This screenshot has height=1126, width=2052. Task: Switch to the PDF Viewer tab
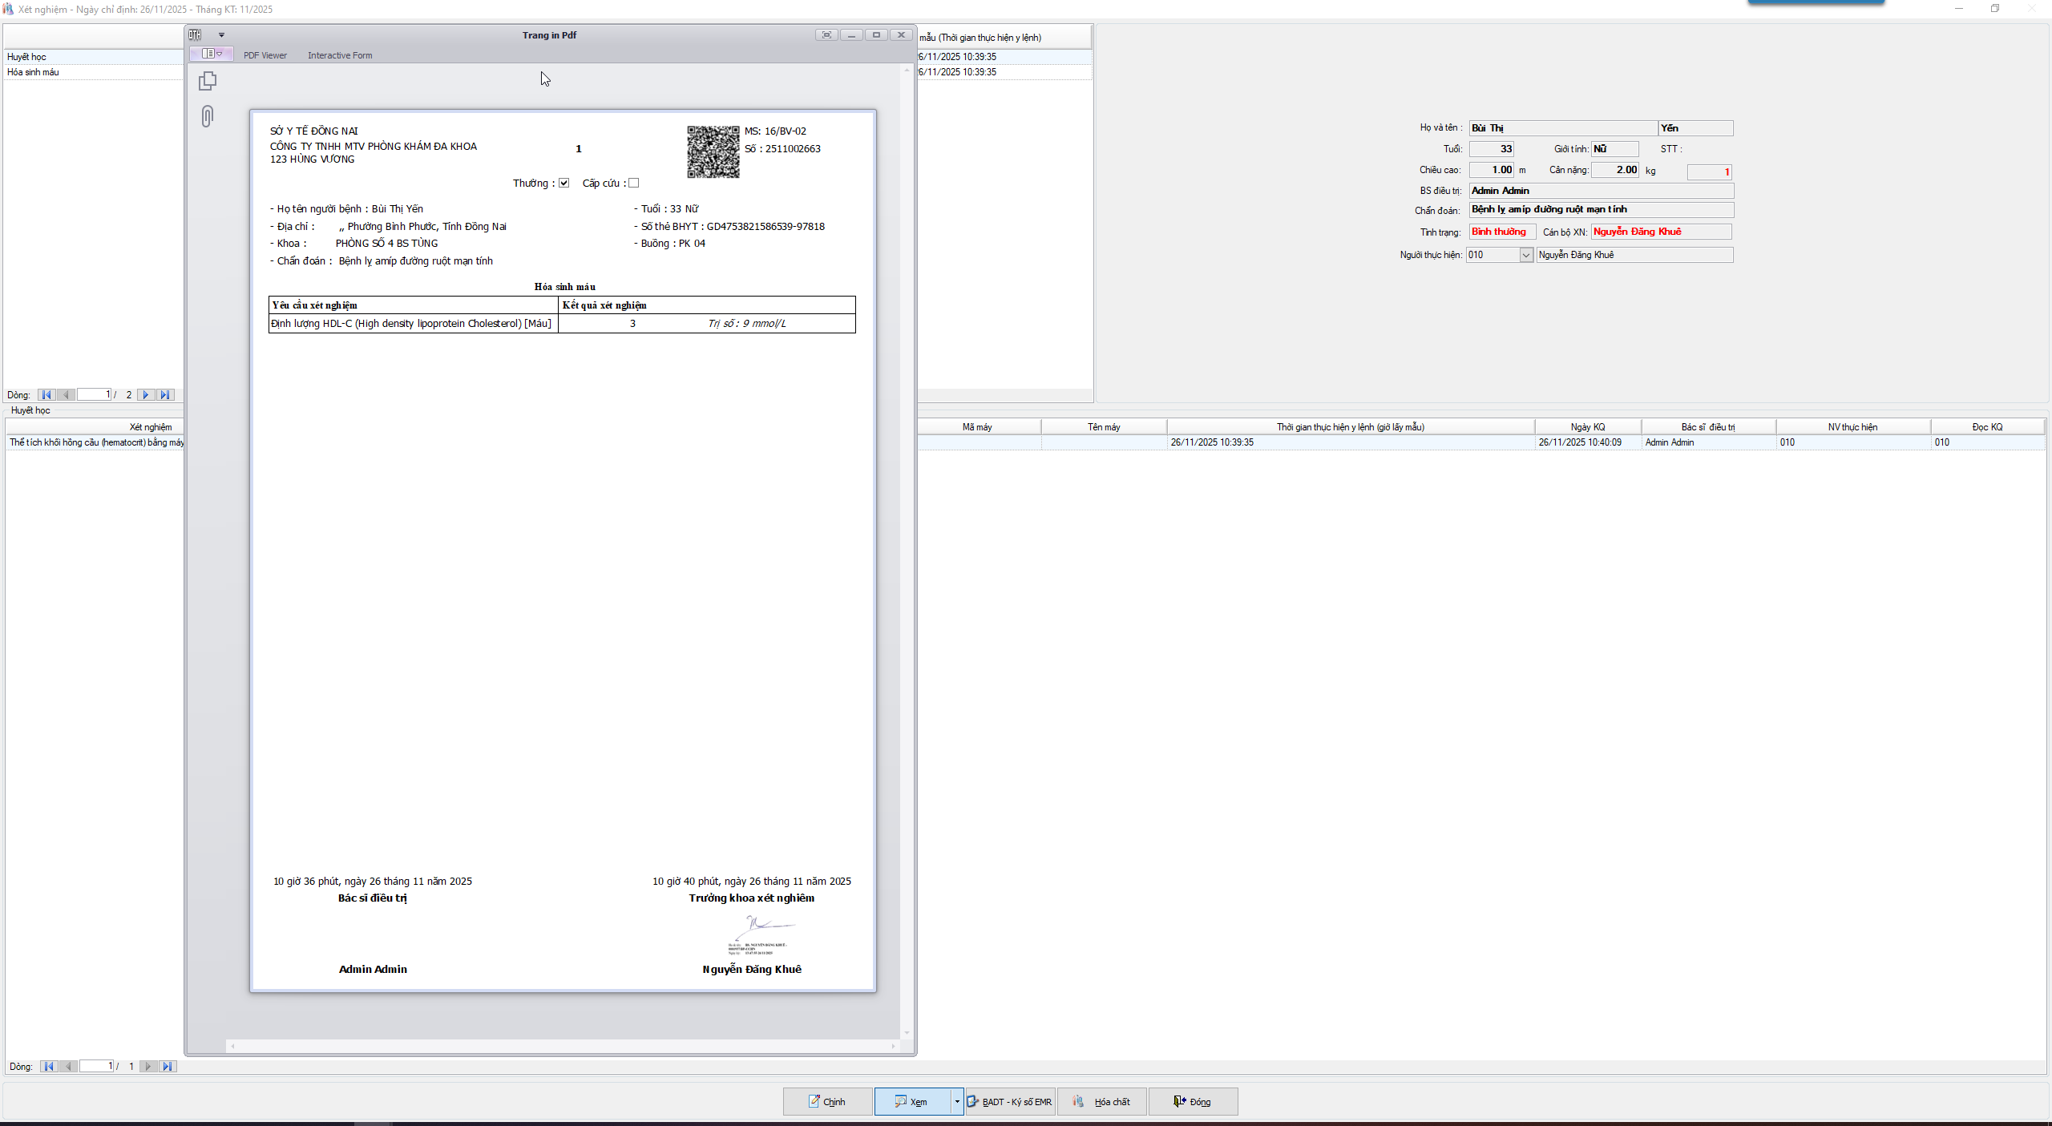265,55
